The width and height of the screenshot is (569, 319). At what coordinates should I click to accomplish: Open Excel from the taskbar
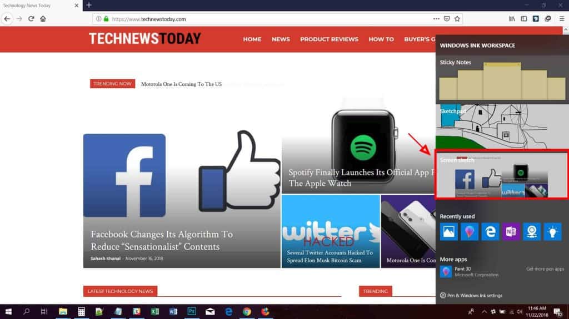pyautogui.click(x=155, y=311)
